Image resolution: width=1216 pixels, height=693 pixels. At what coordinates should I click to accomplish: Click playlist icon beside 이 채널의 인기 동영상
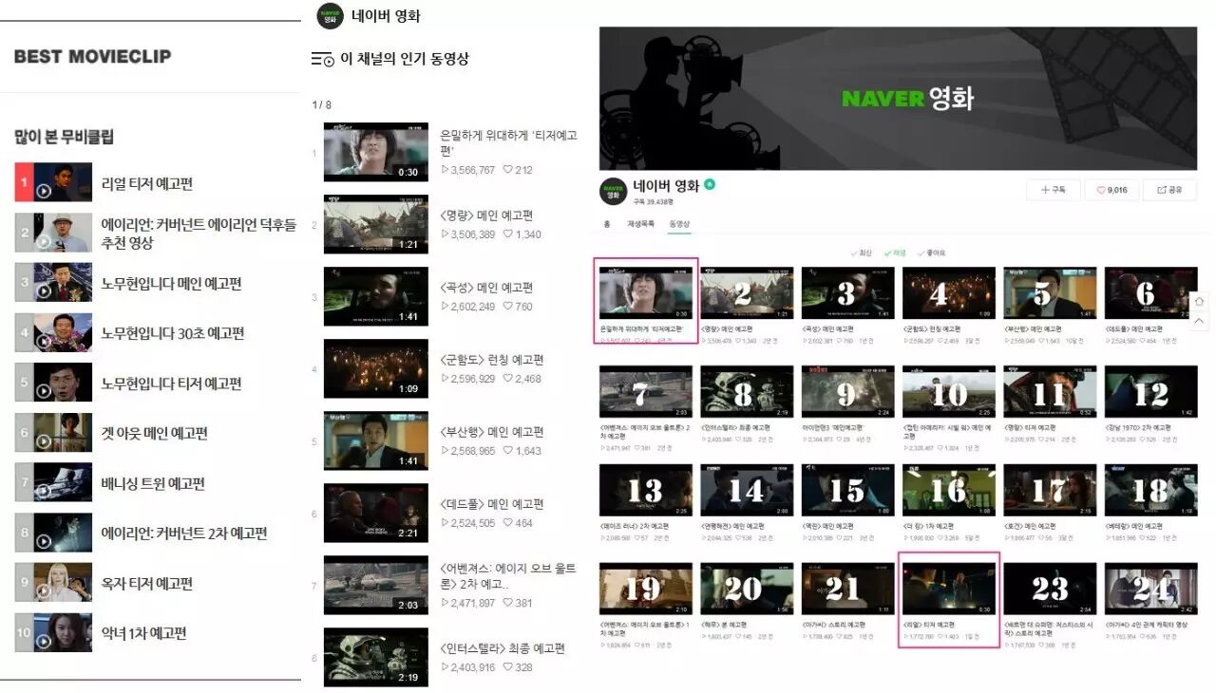coord(323,59)
